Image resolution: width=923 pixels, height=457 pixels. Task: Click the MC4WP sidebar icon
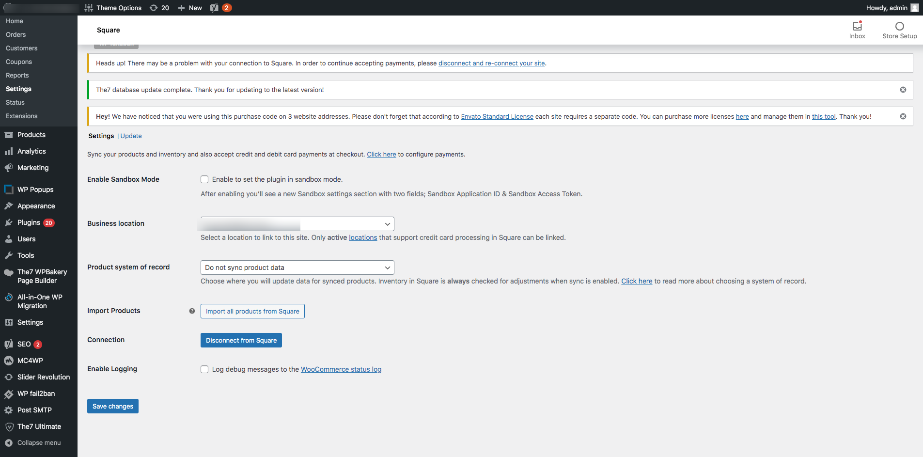(9, 361)
